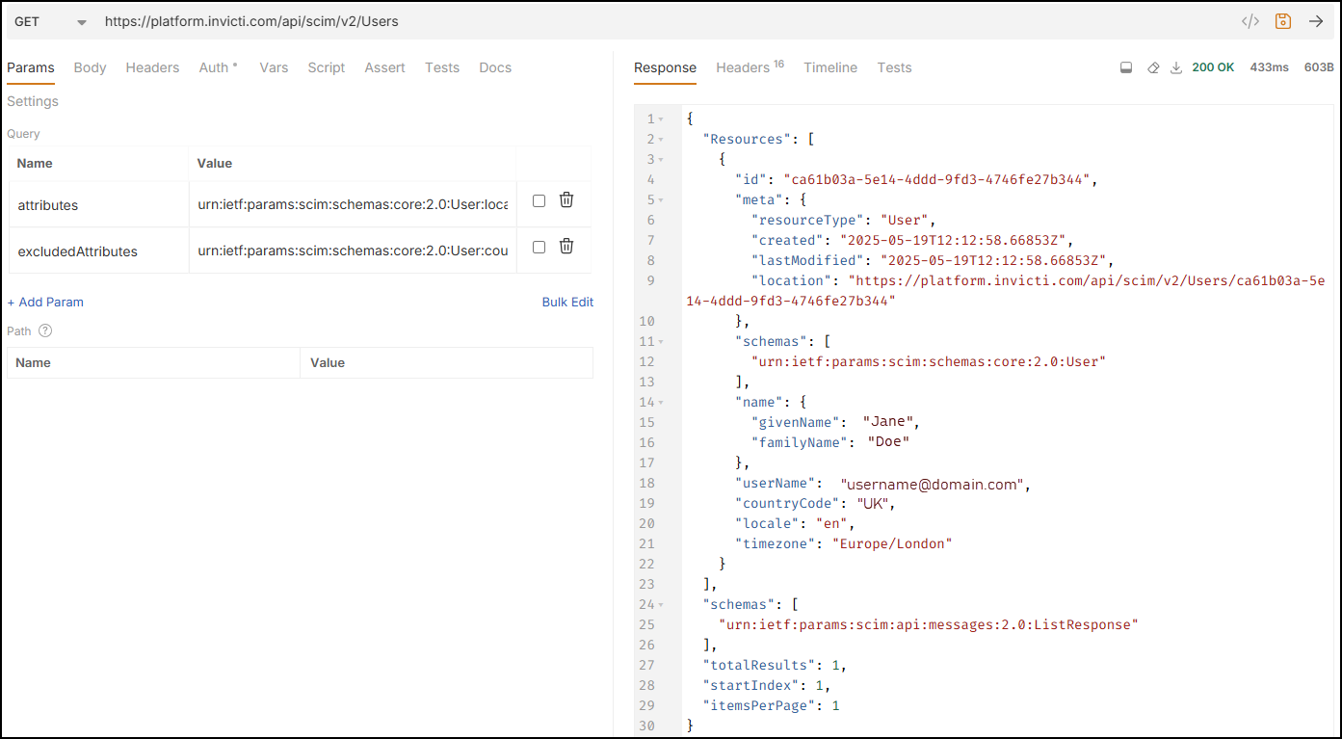Image resolution: width=1342 pixels, height=739 pixels.
Task: Delete the attributes query parameter
Action: click(566, 199)
